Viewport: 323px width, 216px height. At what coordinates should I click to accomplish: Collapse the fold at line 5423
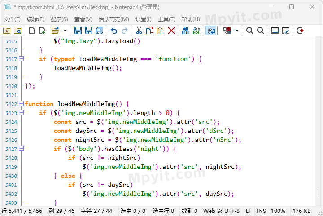21,113
